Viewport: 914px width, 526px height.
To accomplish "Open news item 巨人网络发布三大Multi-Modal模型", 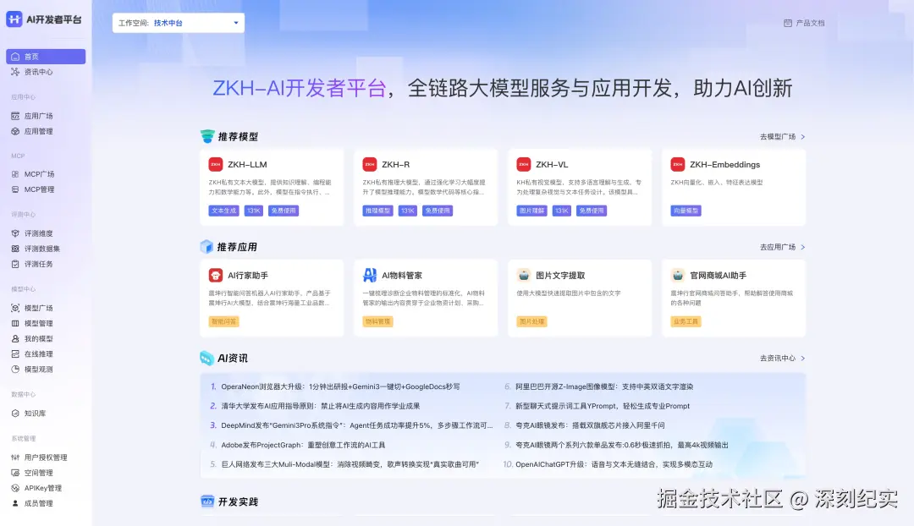I will click(350, 464).
